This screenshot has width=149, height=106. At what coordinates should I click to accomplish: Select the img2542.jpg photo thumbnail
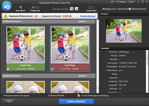point(70,45)
